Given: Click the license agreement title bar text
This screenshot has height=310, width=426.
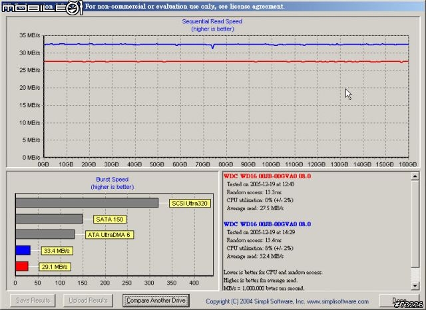Looking at the screenshot, I should (x=185, y=6).
